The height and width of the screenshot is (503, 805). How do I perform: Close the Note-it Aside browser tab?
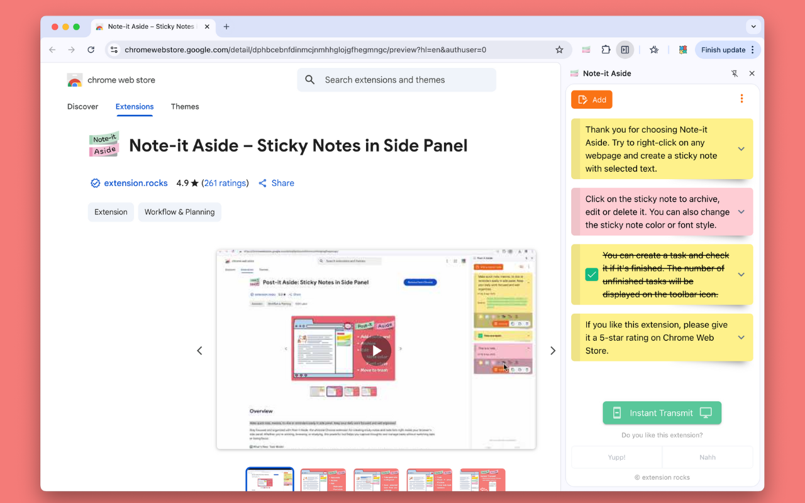coord(207,26)
